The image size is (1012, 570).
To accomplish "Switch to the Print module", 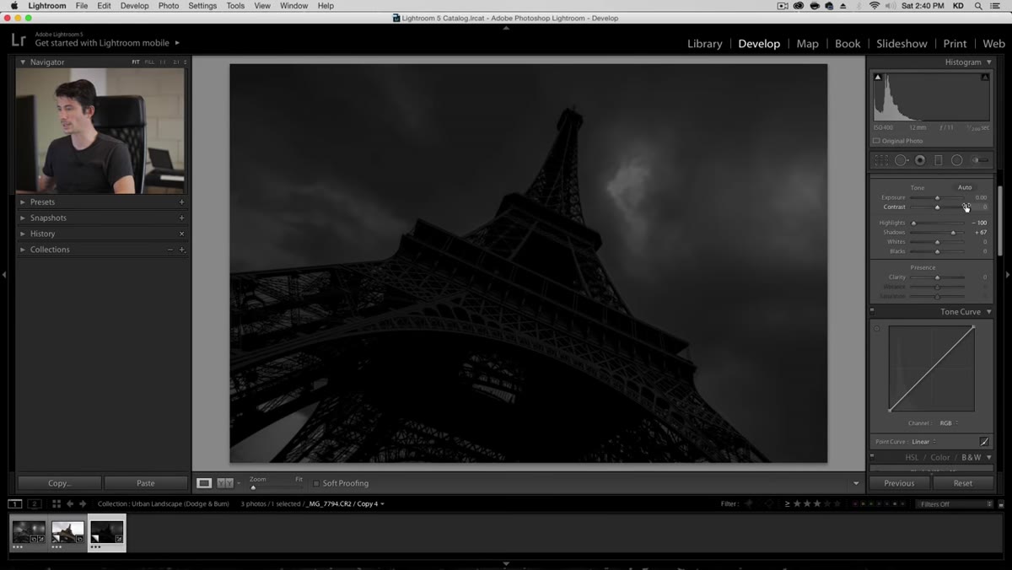I will [955, 44].
